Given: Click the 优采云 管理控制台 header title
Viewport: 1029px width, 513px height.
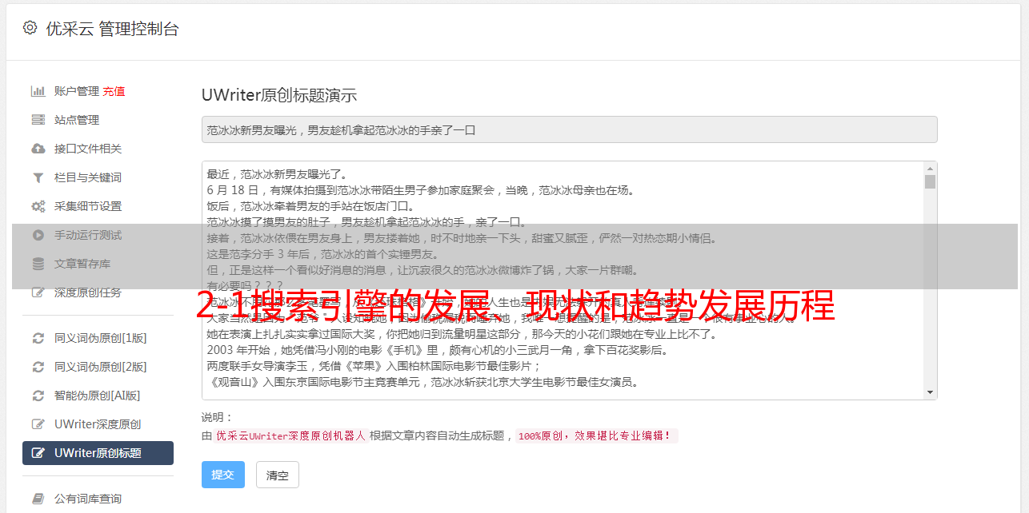Looking at the screenshot, I should coord(112,29).
